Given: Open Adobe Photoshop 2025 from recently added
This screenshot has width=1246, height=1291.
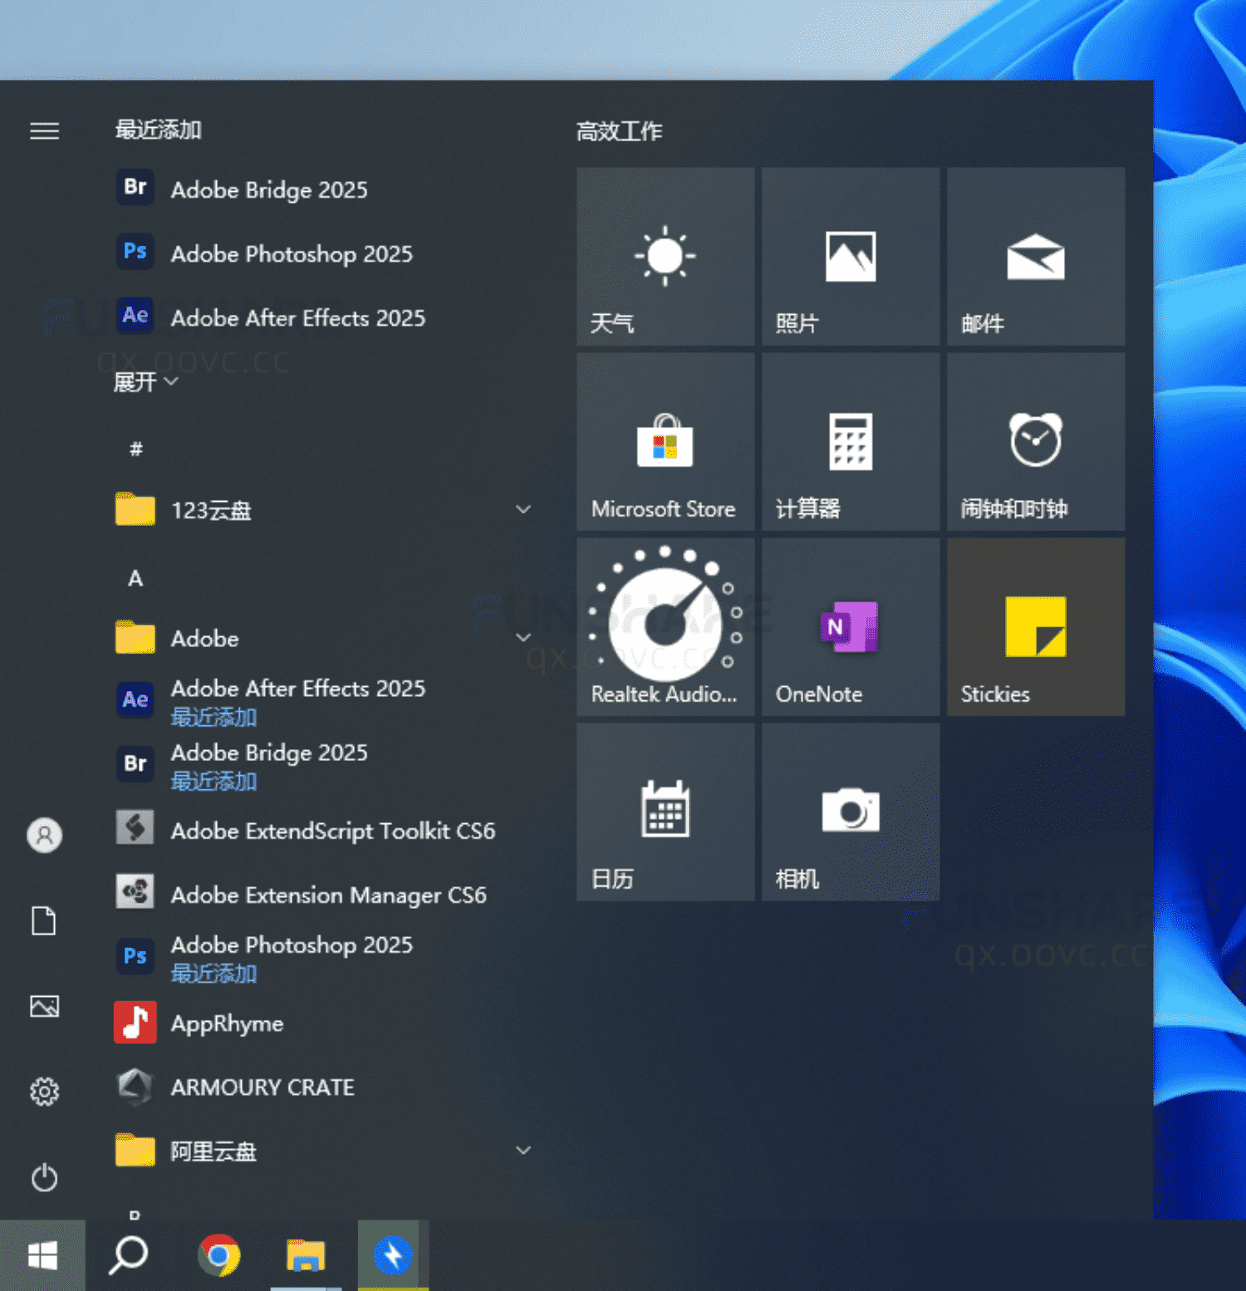Looking at the screenshot, I should (x=291, y=253).
